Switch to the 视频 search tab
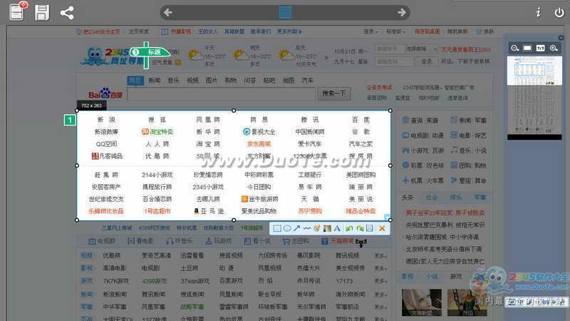This screenshot has height=321, width=570. pos(192,80)
